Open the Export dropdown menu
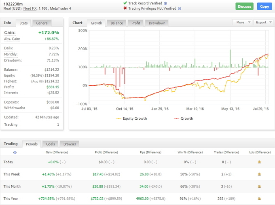Viewport: 275px width, 205px height. [x=263, y=22]
